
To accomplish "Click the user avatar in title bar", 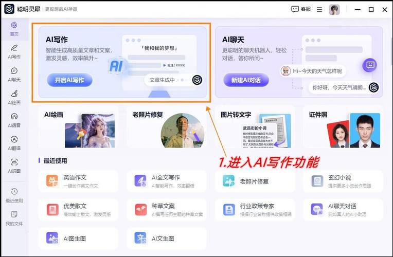I will point(334,10).
